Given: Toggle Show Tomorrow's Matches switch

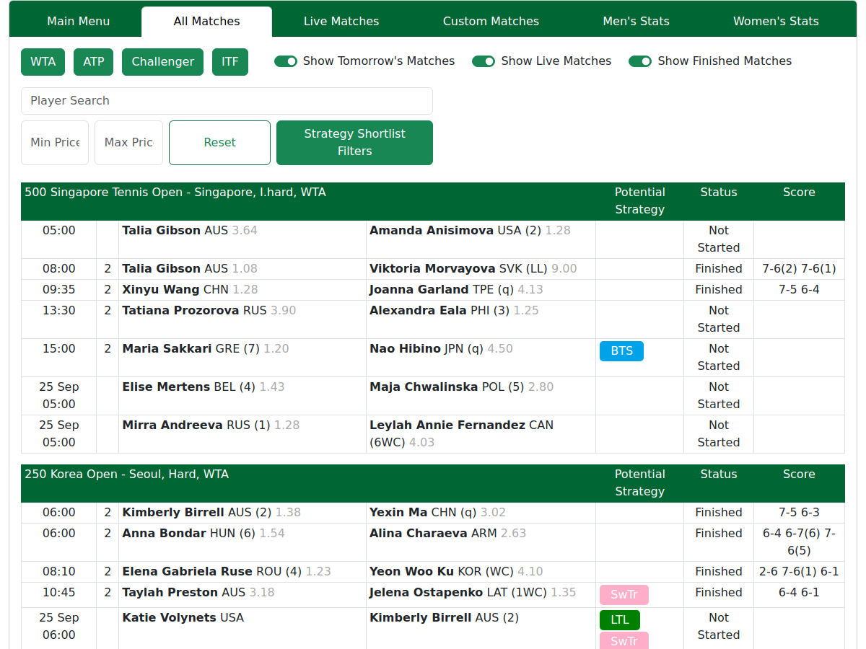Looking at the screenshot, I should click(286, 61).
